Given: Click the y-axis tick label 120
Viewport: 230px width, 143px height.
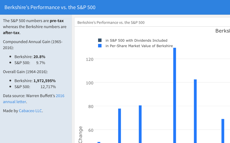Looking at the screenshot, I should (x=90, y=59).
